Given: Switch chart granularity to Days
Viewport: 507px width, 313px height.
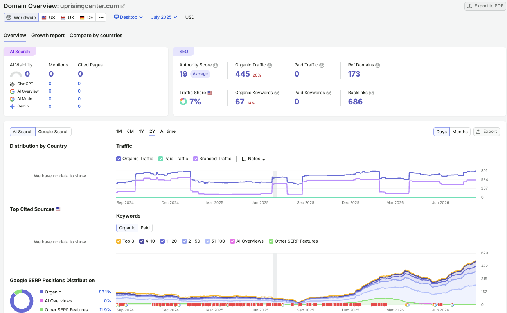Looking at the screenshot, I should click(442, 132).
